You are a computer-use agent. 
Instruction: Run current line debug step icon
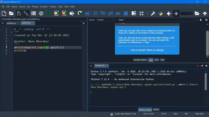(95, 13)
